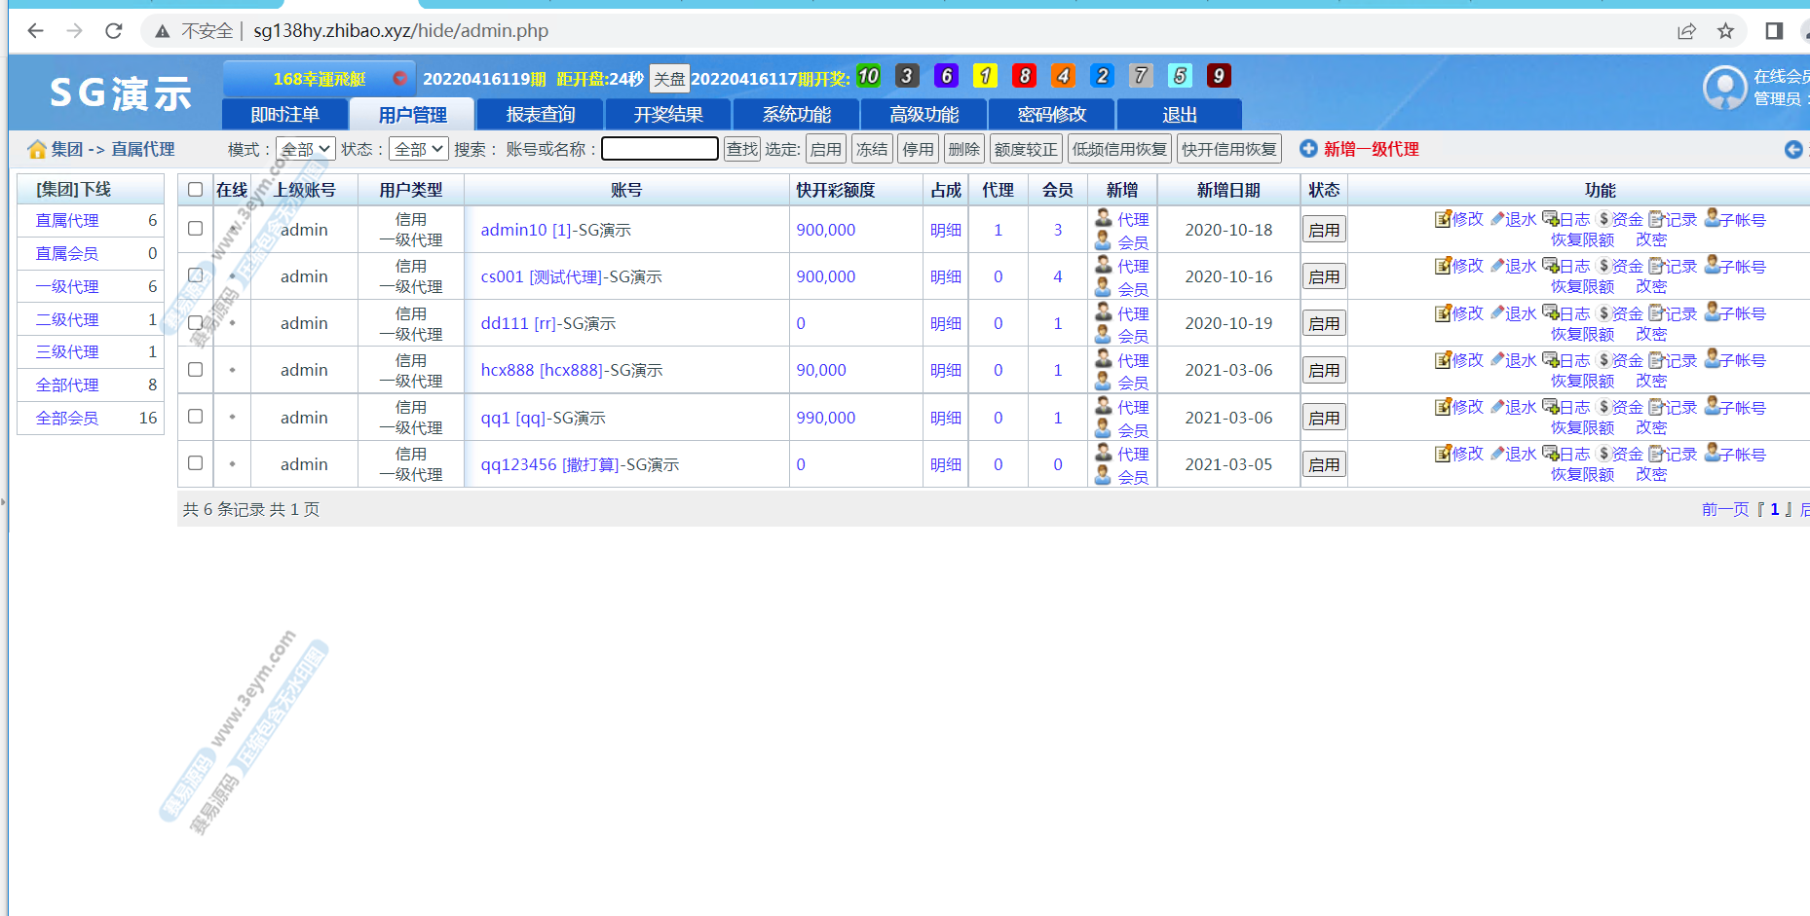Switch to the 报表查询 tab

click(540, 115)
